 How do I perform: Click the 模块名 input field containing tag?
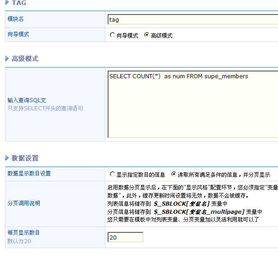point(193,19)
